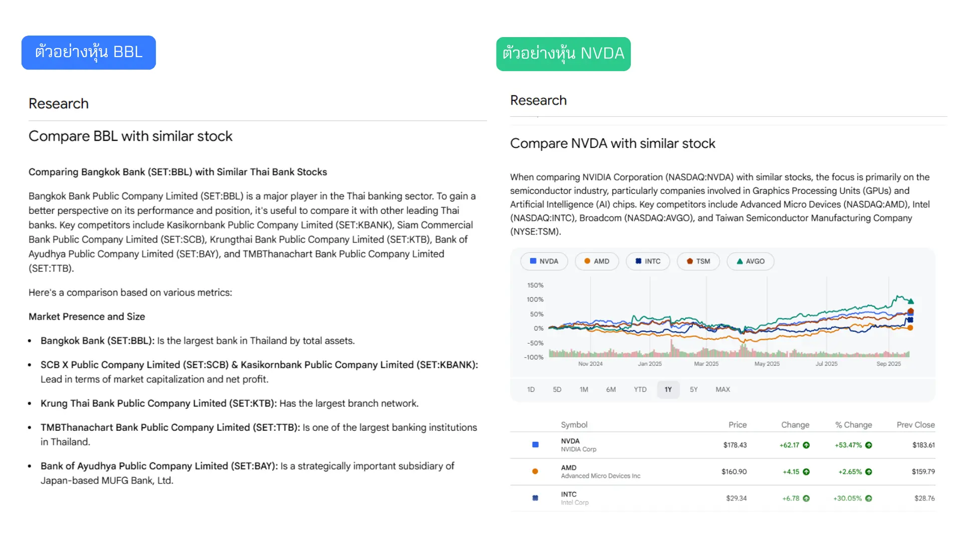Show year-to-date YTD chart range
This screenshot has width=962, height=541.
pos(640,389)
